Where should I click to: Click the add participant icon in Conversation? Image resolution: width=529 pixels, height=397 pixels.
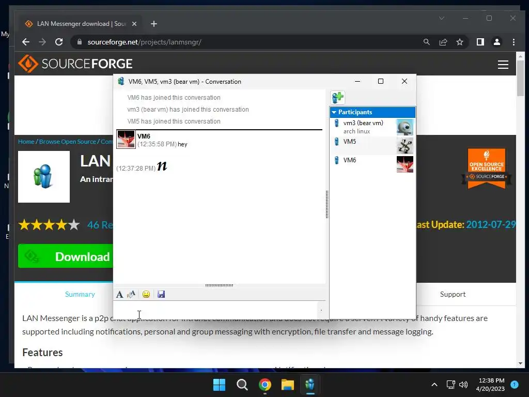pos(337,98)
